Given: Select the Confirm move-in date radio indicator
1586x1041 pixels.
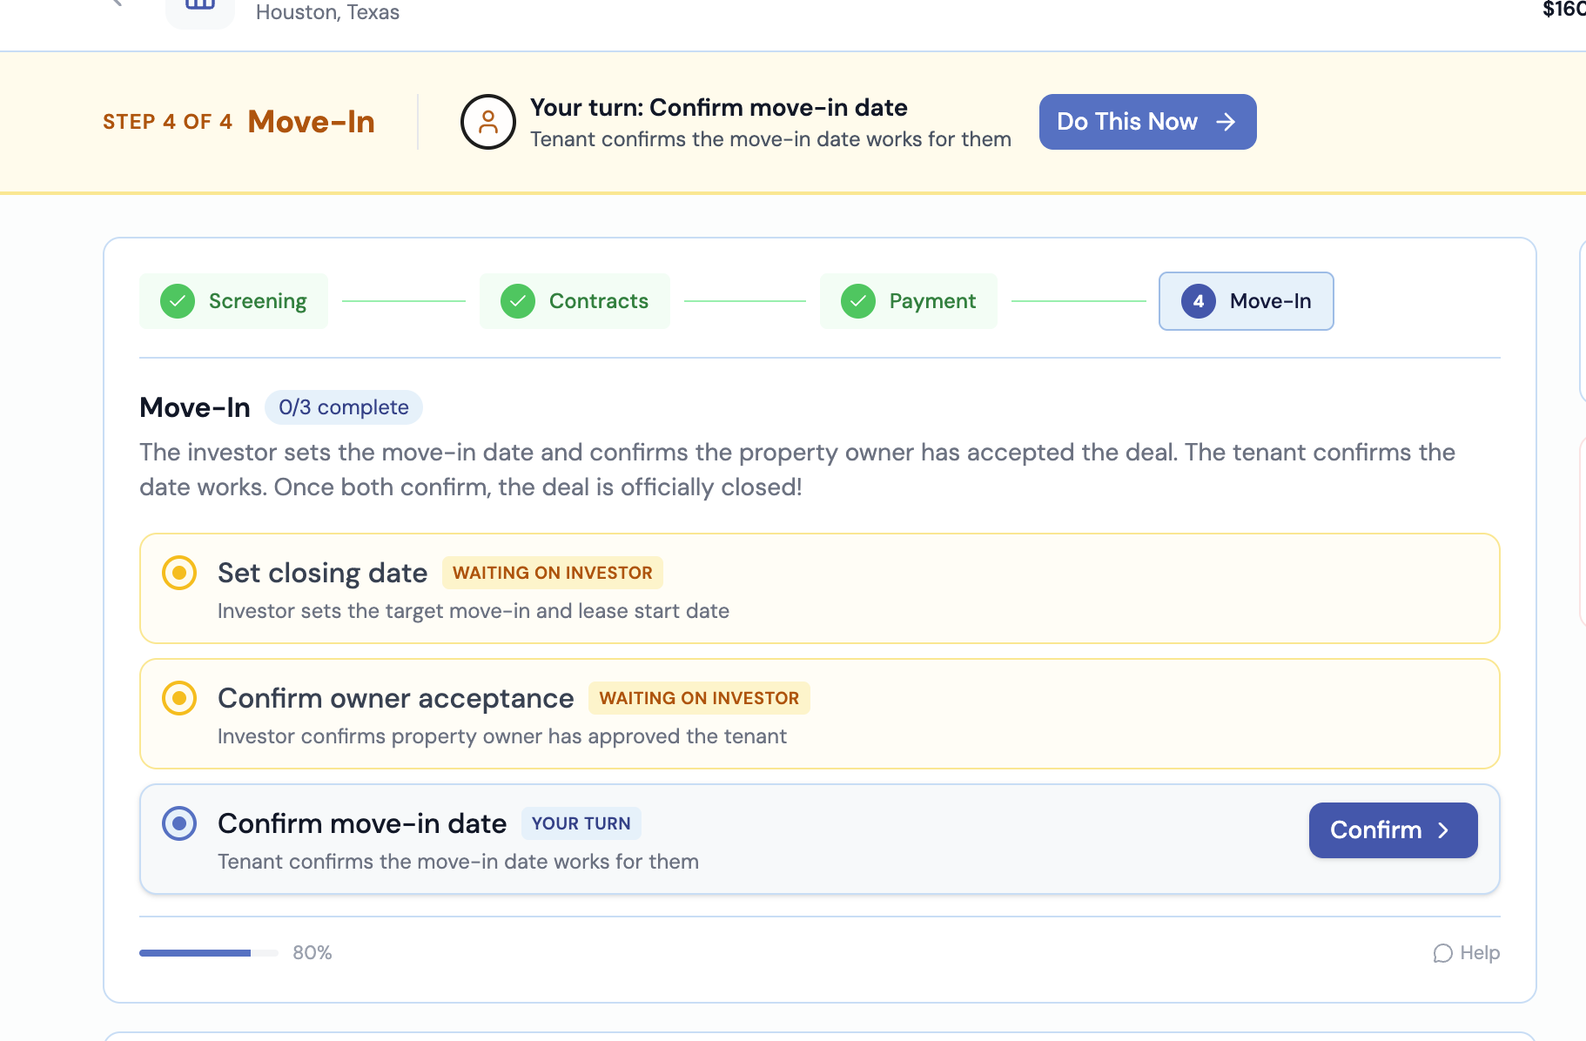Looking at the screenshot, I should tap(179, 823).
